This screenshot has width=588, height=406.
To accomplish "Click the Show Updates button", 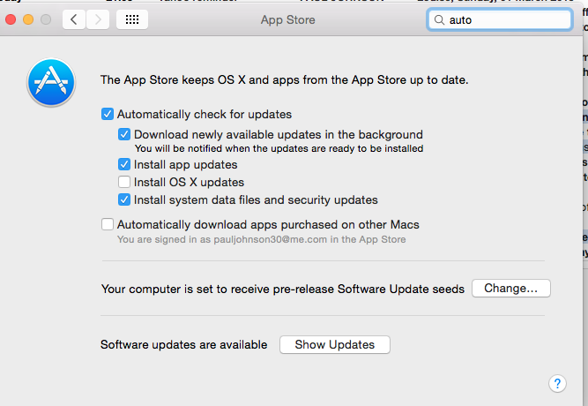I will click(334, 344).
